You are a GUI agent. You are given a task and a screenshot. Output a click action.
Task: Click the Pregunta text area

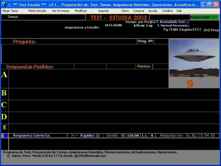pos(85,54)
